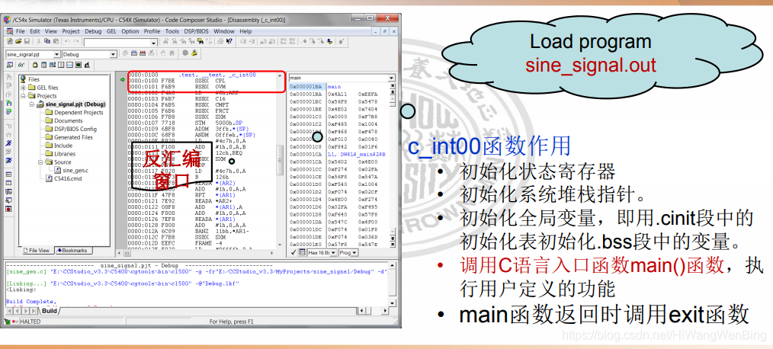
Task: Collapse the Projects tree node
Action: pyautogui.click(x=23, y=96)
